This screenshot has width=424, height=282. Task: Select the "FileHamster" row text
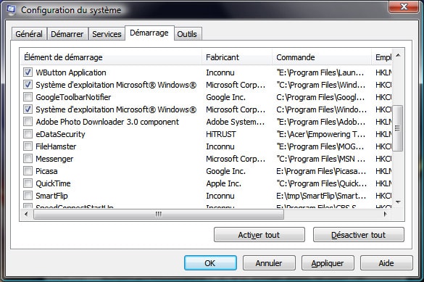click(56, 146)
